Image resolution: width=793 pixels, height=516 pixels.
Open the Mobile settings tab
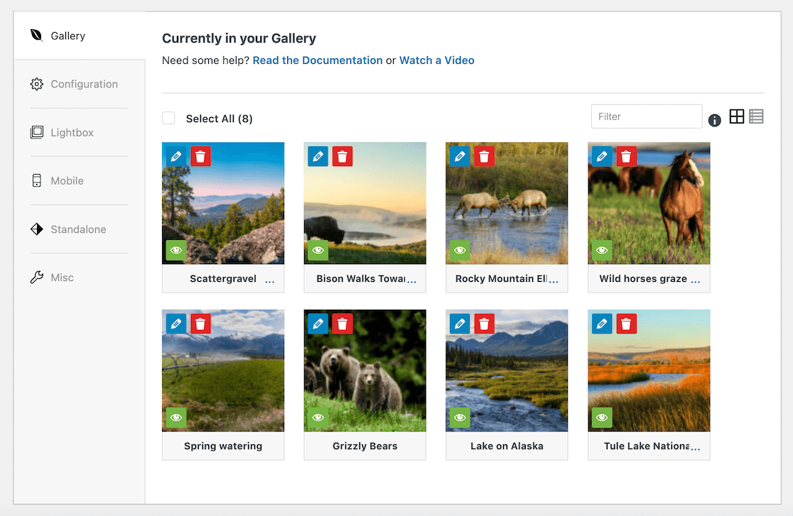[x=67, y=181]
